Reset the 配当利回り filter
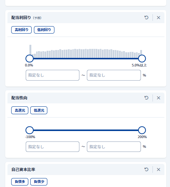The height and width of the screenshot is (187, 170). (147, 18)
